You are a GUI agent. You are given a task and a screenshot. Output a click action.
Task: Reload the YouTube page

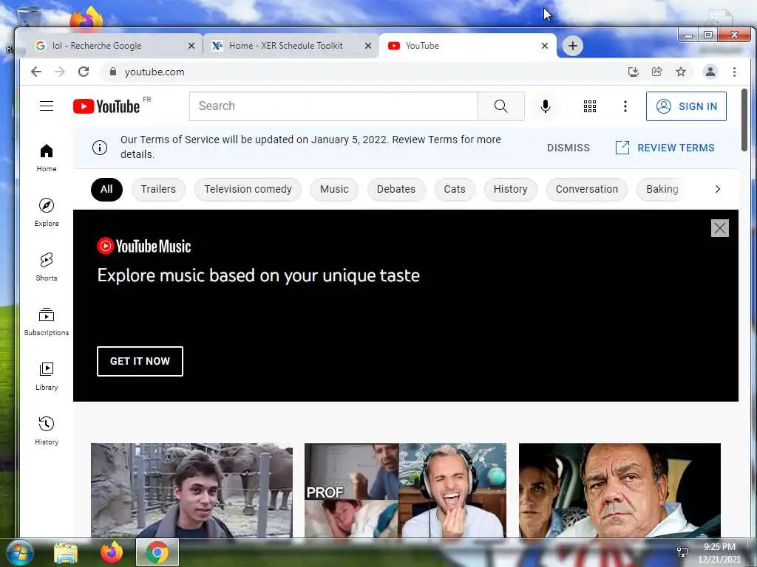coord(84,72)
